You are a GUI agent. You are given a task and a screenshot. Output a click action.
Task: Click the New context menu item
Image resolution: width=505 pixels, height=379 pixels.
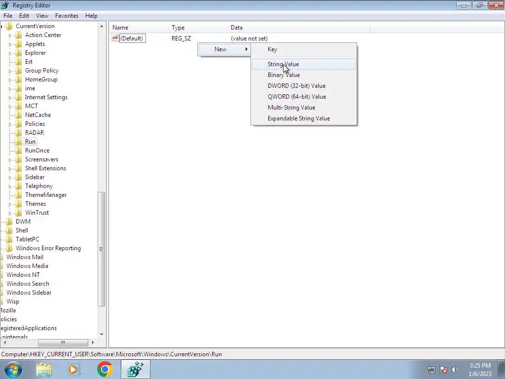[x=224, y=49]
